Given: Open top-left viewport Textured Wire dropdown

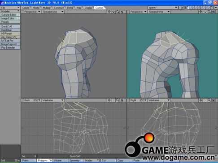Looking at the screenshot, I should tap(53, 12).
